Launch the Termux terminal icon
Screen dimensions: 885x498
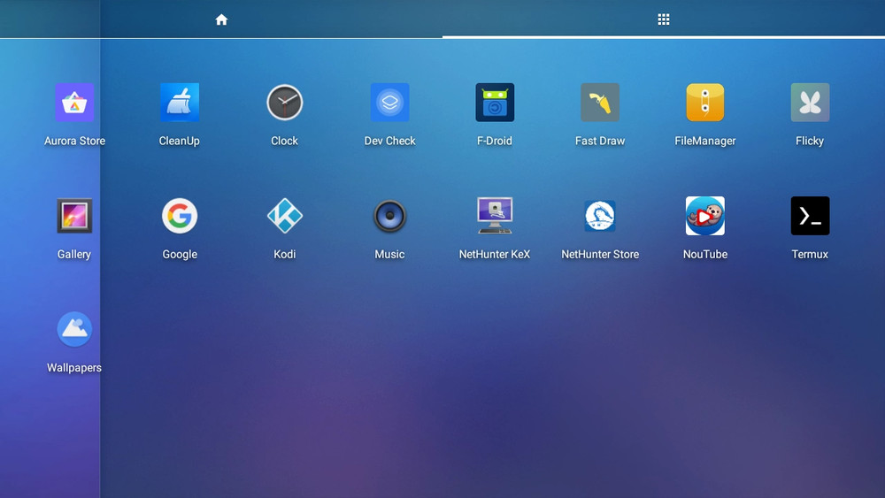[810, 216]
